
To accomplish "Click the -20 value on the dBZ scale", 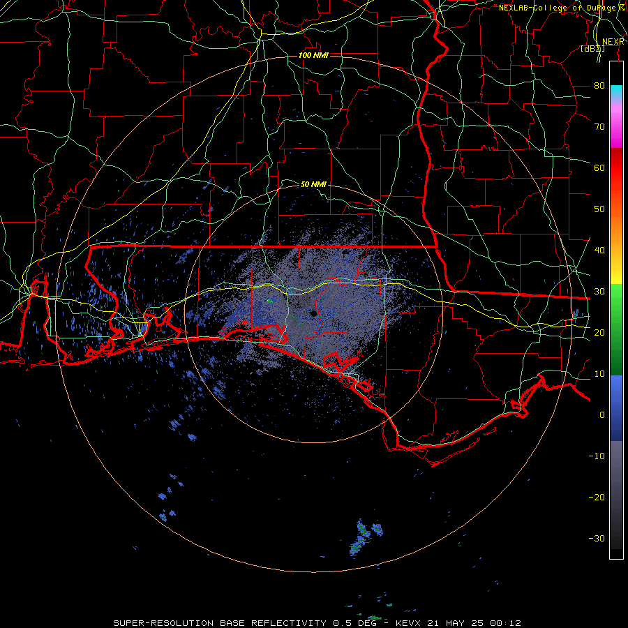I will [x=597, y=497].
